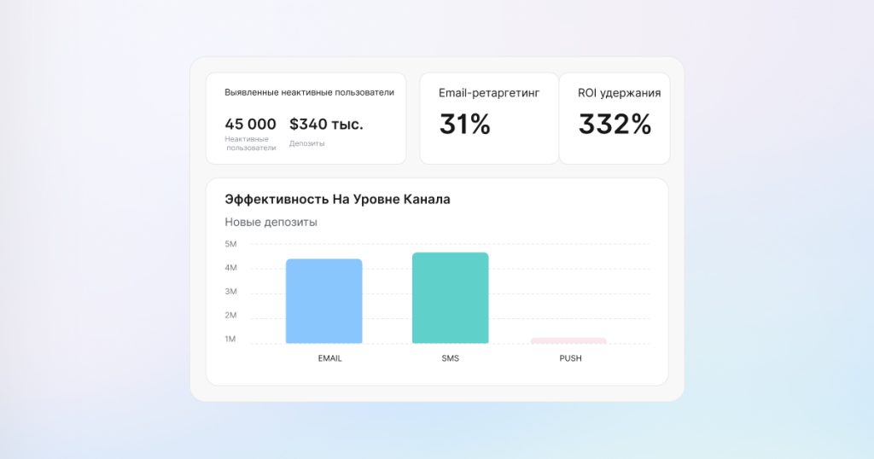This screenshot has height=459, width=874.
Task: Open the Email-ретаргетинг card title
Action: (489, 93)
